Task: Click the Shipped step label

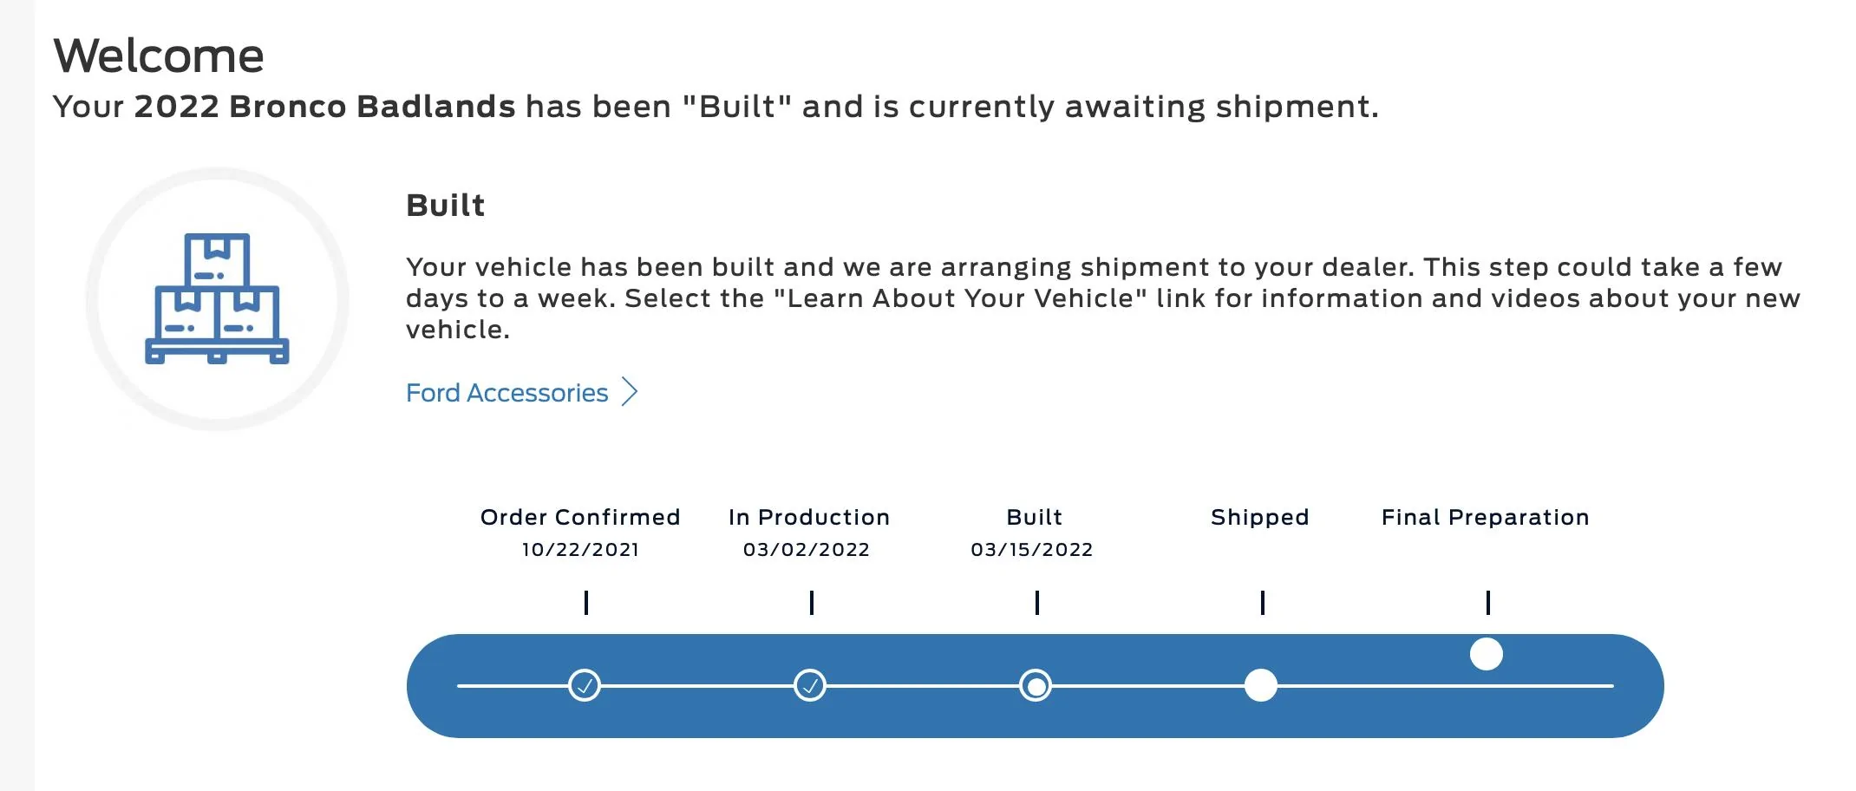Action: 1260,518
